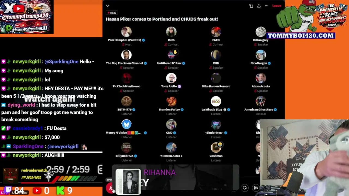The image size is (349, 196).
Task: Open speaker Dillan grey's avatar
Action: (x=261, y=32)
